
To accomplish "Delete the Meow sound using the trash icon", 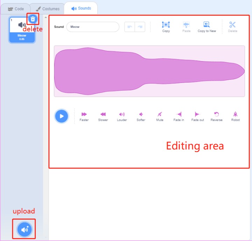I will 33,19.
